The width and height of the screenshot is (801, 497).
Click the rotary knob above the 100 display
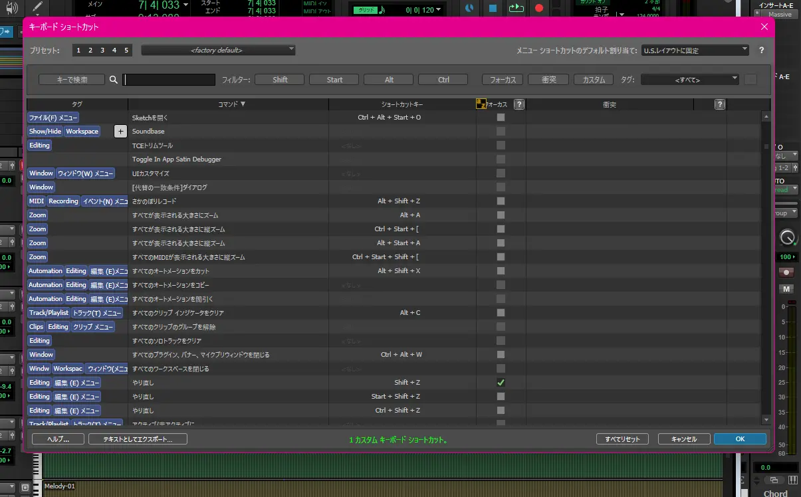click(x=787, y=237)
